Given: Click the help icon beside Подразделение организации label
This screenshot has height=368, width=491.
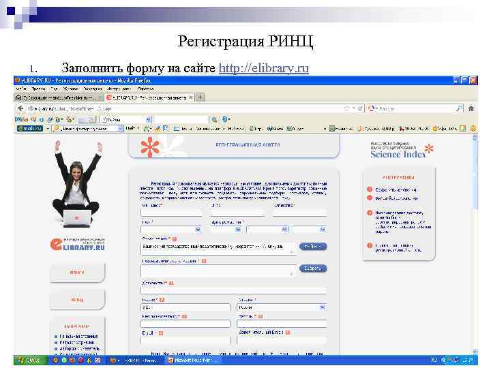Looking at the screenshot, I should [204, 260].
